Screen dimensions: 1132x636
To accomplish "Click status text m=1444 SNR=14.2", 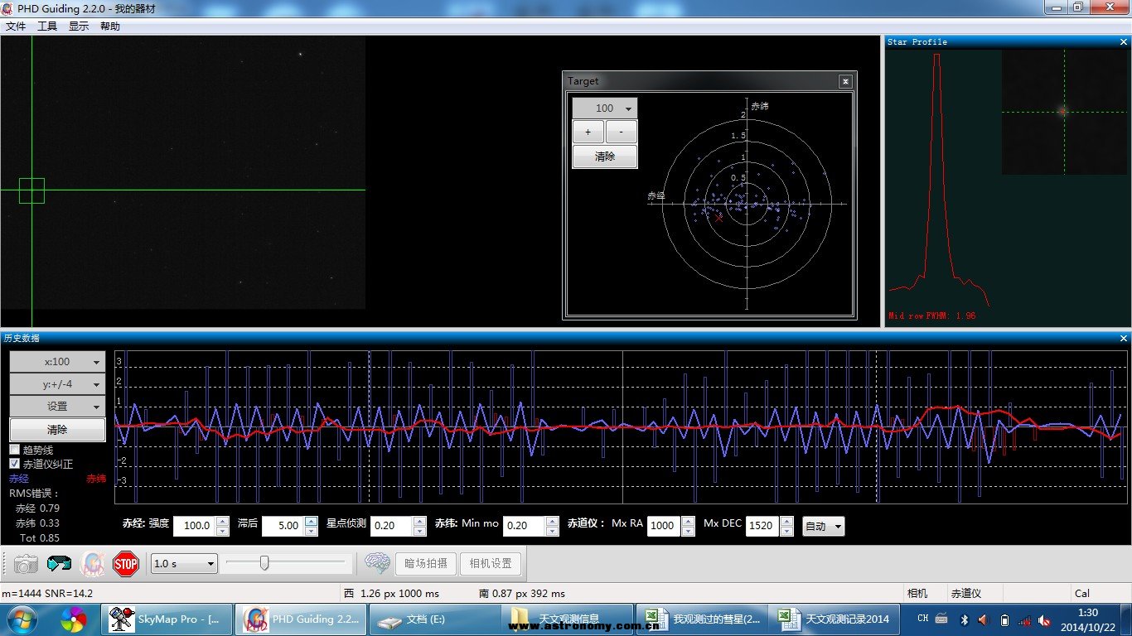I will [x=47, y=593].
